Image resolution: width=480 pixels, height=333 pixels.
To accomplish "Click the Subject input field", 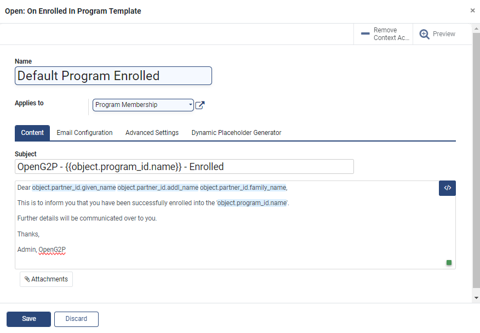I will [184, 167].
